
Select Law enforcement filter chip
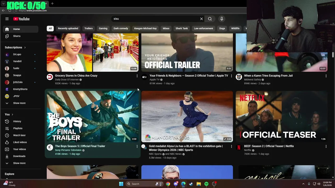click(203, 28)
